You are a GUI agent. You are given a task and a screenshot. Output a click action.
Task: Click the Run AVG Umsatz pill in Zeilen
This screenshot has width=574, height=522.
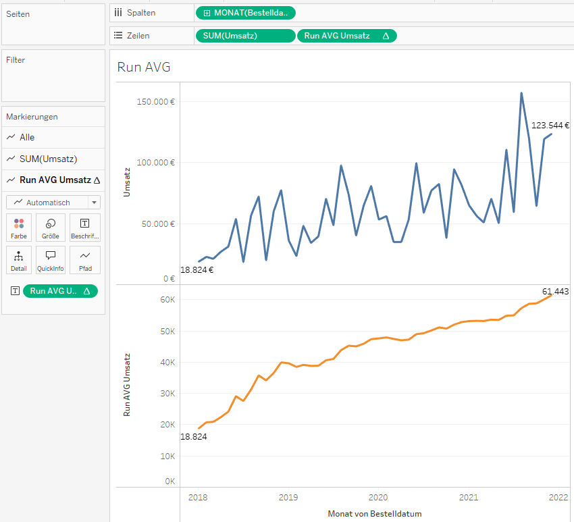click(x=338, y=36)
